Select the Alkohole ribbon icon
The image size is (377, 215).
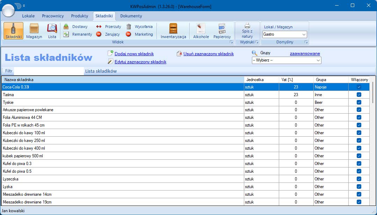pyautogui.click(x=201, y=31)
